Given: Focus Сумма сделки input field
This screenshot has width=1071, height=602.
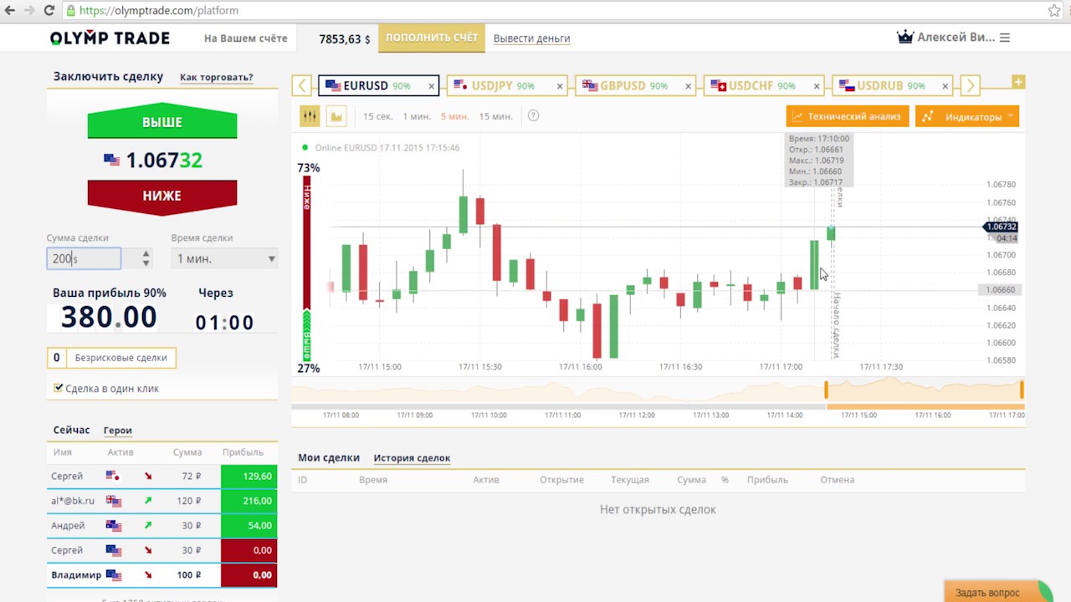Looking at the screenshot, I should point(84,258).
